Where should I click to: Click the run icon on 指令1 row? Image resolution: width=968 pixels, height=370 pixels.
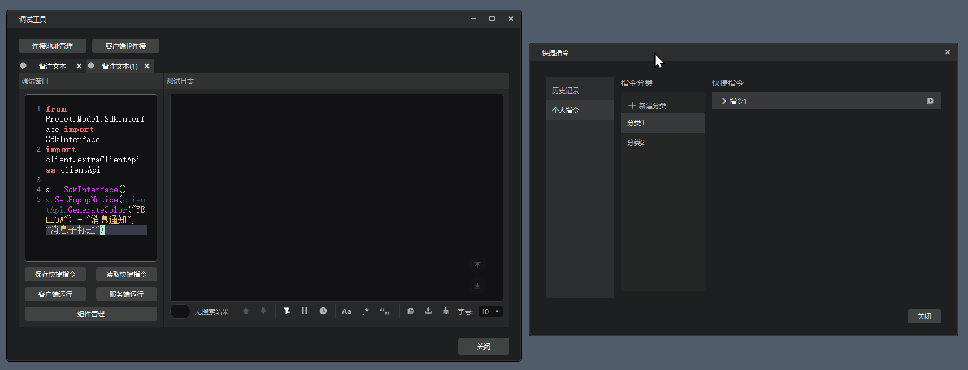[x=930, y=101]
